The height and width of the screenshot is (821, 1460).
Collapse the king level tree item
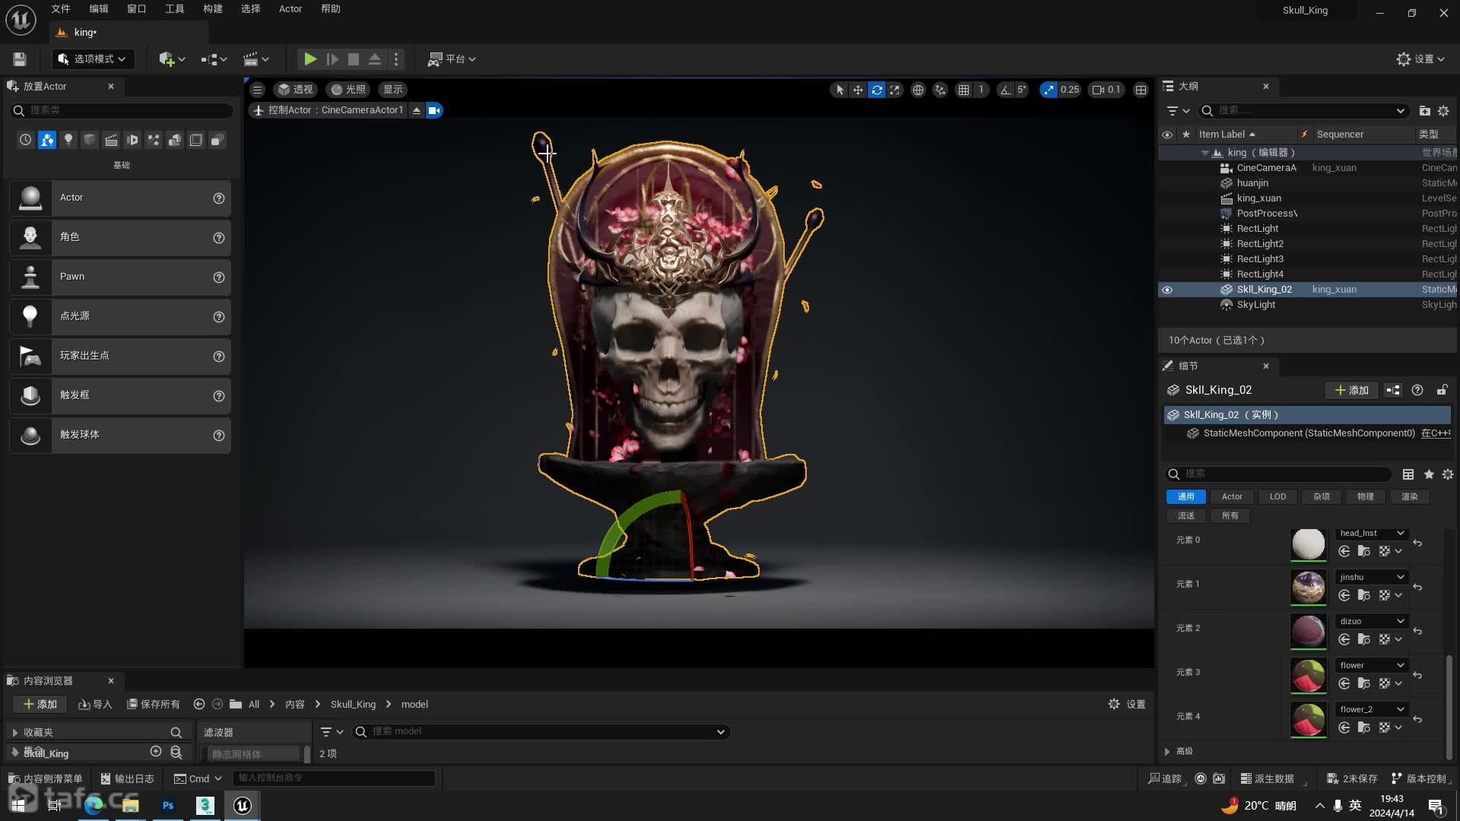click(1204, 153)
